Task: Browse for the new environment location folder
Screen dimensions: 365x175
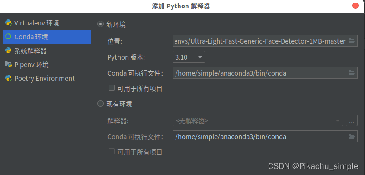Action: 352,41
